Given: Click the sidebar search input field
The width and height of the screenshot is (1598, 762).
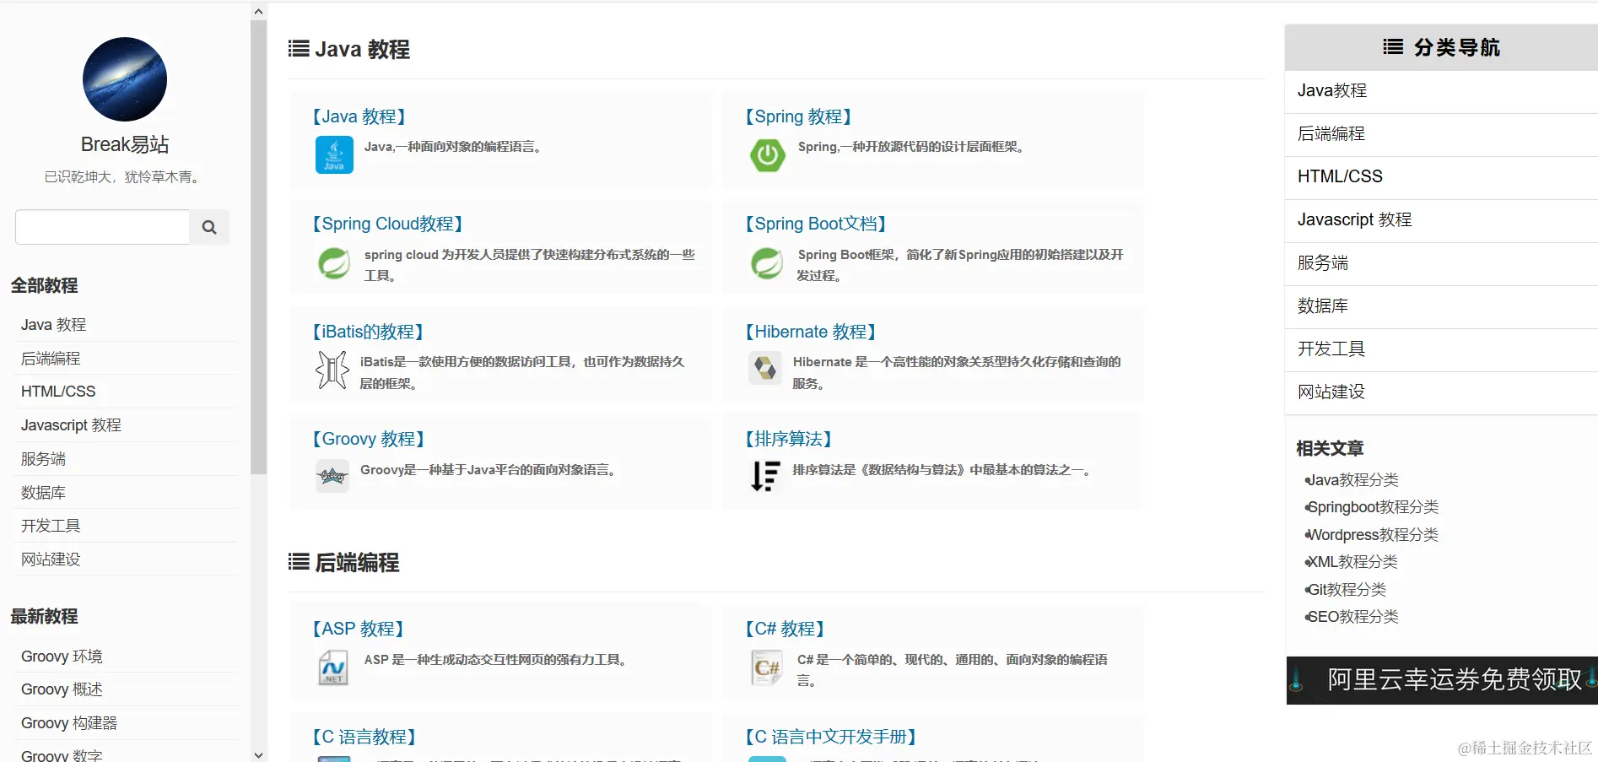Looking at the screenshot, I should 102,227.
